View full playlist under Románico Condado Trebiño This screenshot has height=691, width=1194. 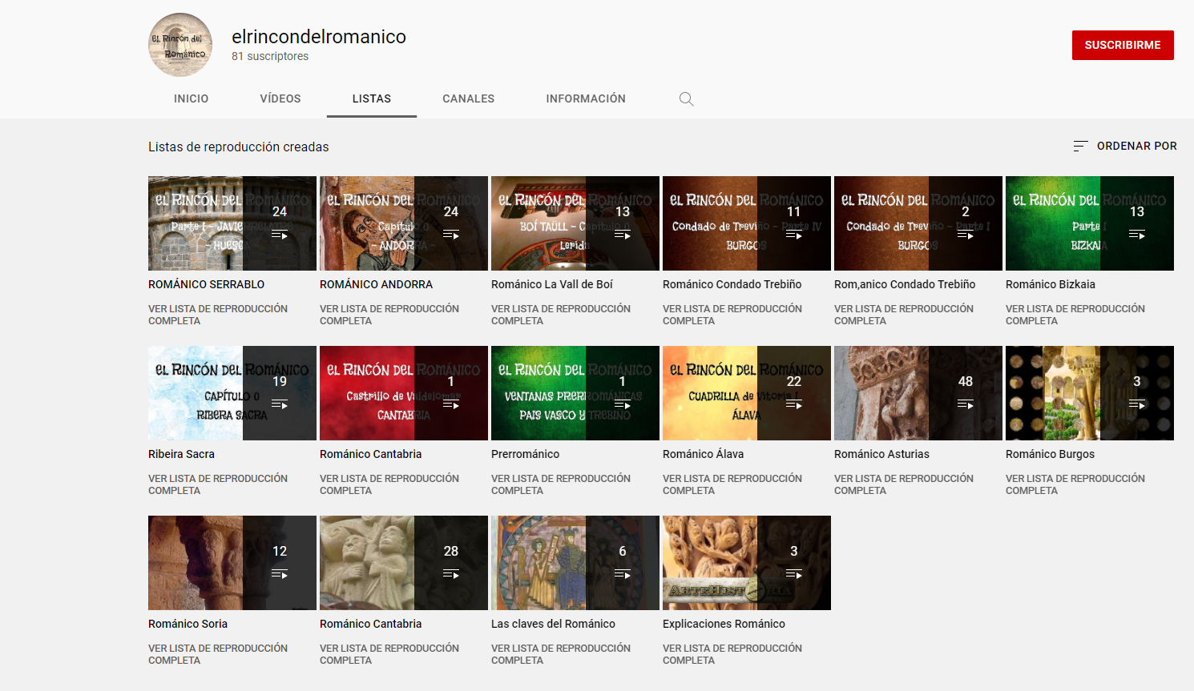tap(732, 315)
